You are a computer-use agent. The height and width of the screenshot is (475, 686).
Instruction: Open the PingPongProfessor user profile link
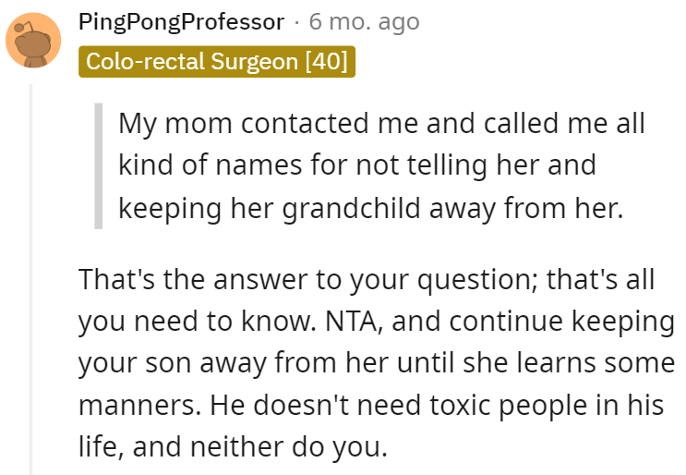[183, 21]
